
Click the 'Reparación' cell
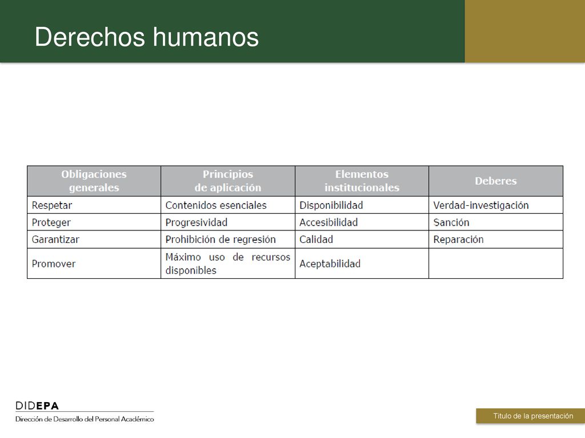496,239
